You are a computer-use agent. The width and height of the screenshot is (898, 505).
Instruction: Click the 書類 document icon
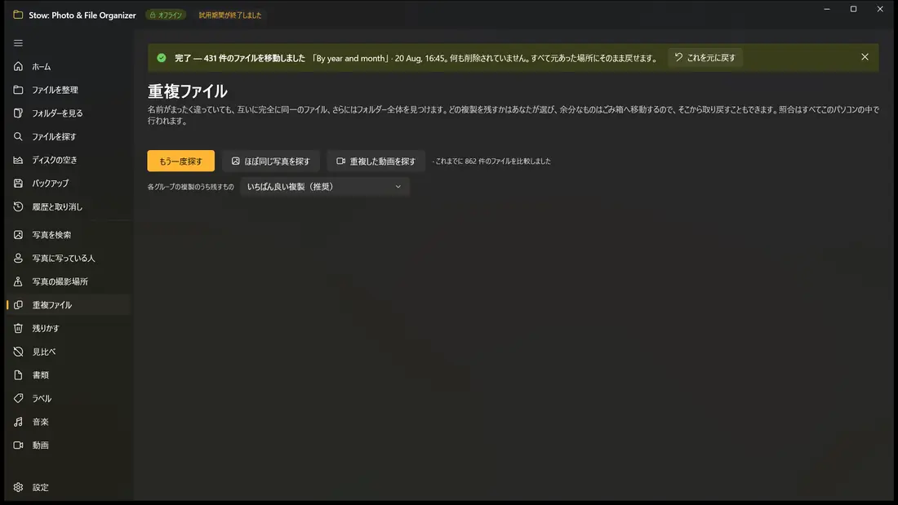18,375
